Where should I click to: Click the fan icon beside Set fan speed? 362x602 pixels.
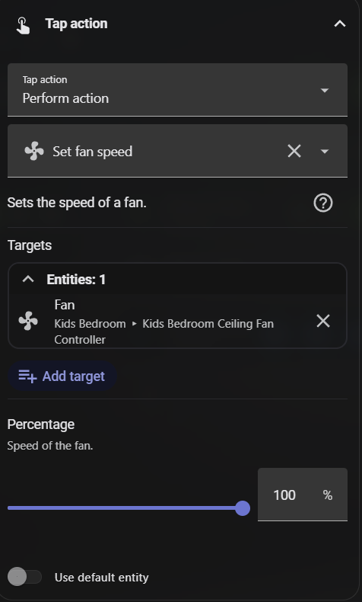click(34, 151)
